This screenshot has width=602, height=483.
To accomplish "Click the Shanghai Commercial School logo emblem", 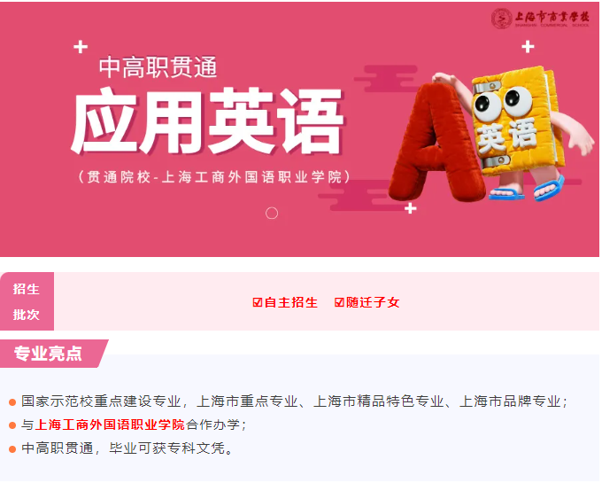I will point(501,19).
